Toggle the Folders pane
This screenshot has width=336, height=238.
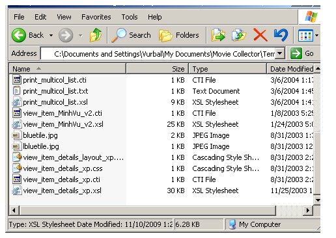pos(179,35)
